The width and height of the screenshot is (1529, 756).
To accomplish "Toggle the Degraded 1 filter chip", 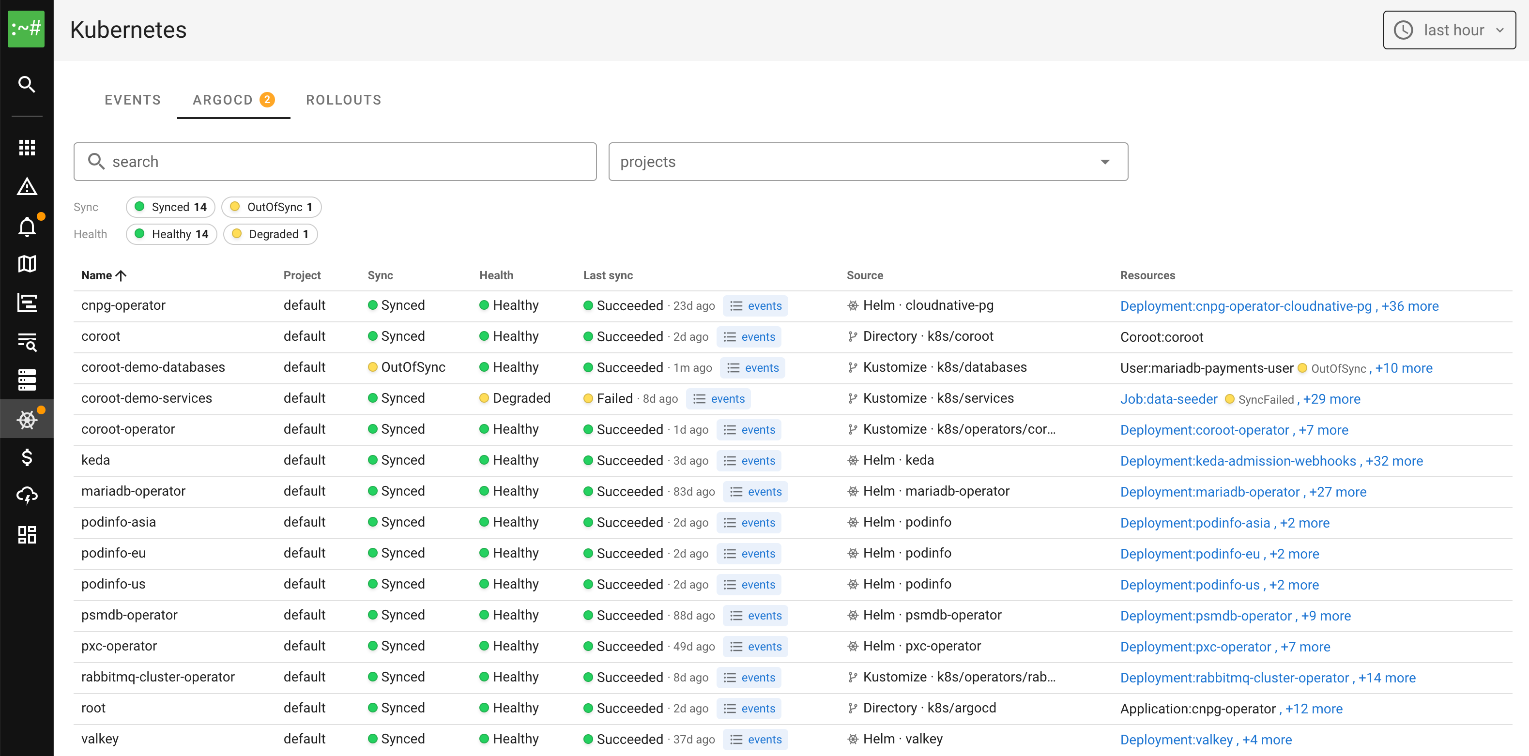I will pos(270,234).
